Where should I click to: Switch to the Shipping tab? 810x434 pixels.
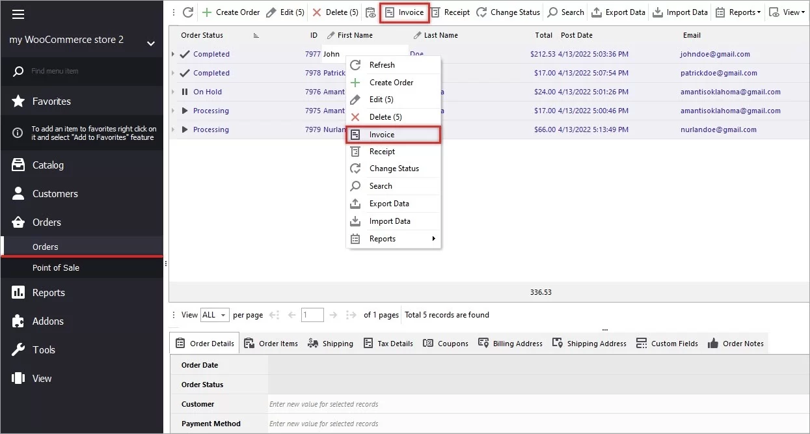pos(331,343)
